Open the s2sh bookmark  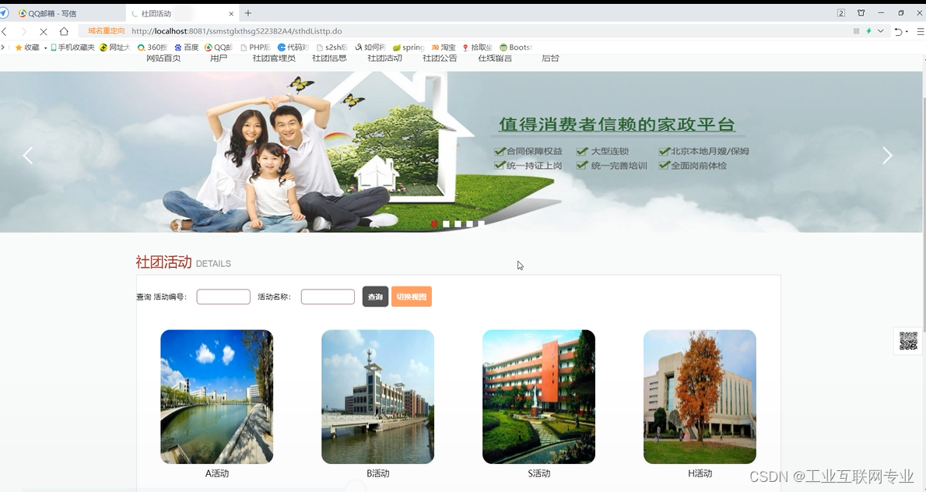click(332, 47)
